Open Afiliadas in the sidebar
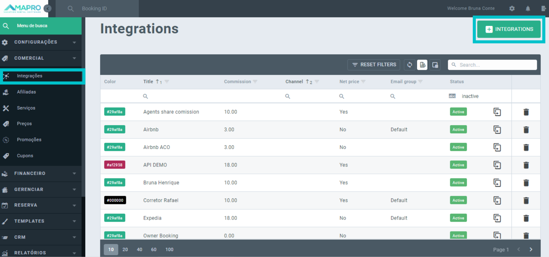 pos(26,92)
